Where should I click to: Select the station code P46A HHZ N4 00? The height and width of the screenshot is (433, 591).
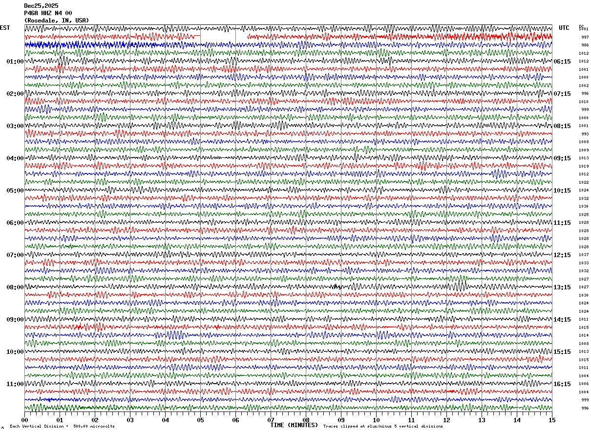(x=48, y=13)
